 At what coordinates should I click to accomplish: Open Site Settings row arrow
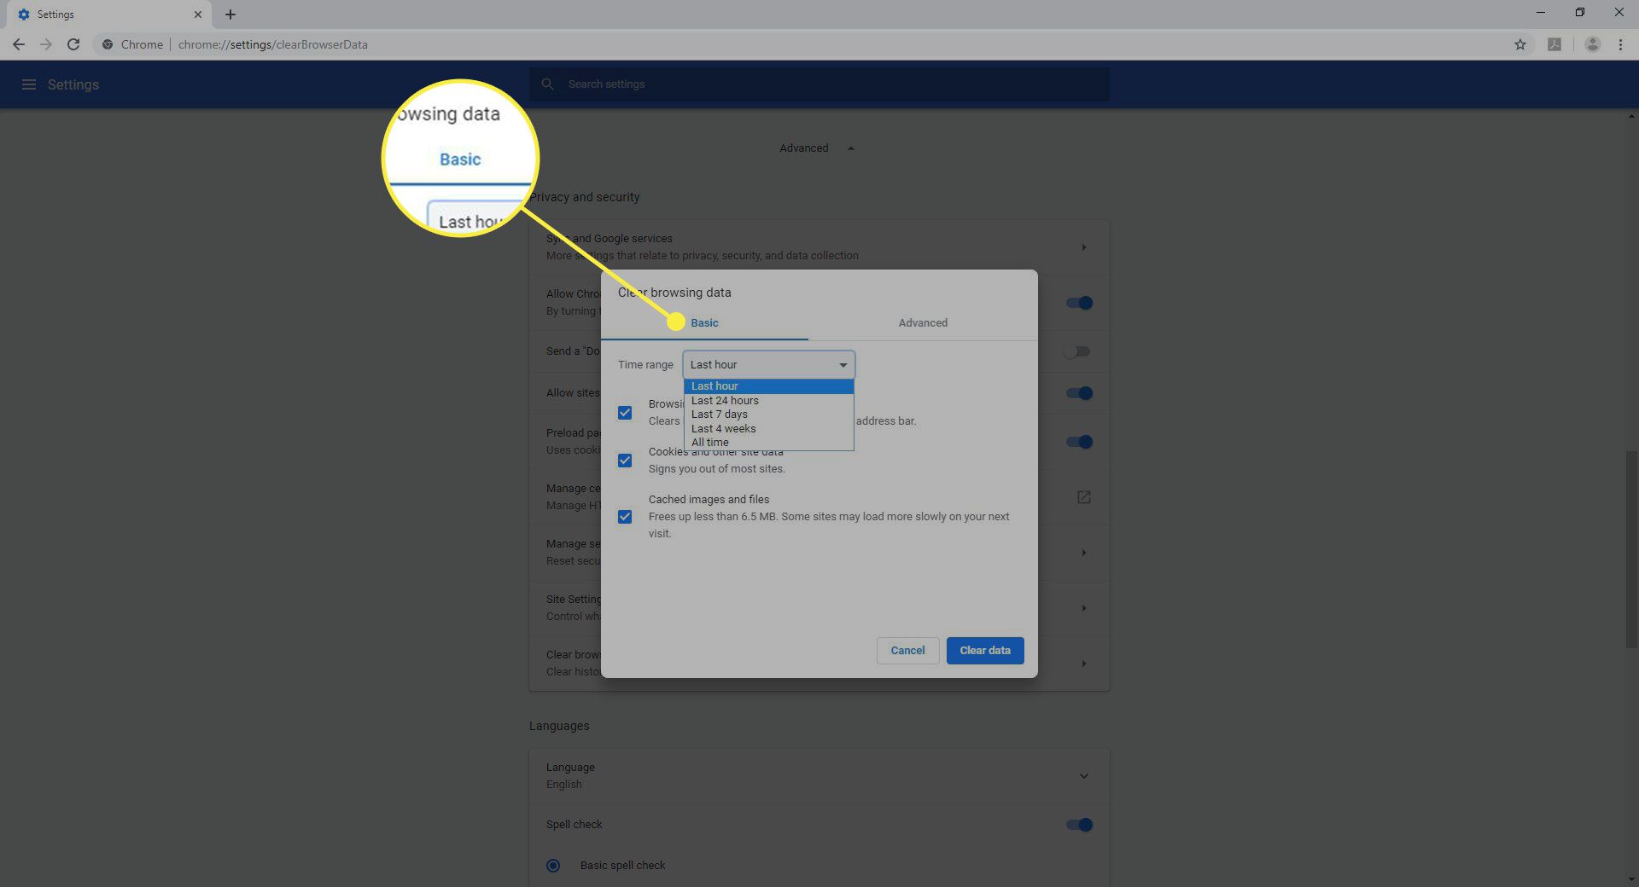(x=1084, y=608)
